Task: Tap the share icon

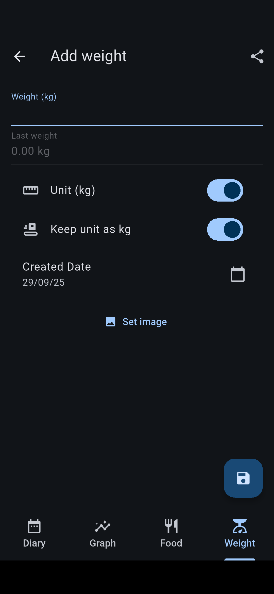Action: (x=257, y=56)
